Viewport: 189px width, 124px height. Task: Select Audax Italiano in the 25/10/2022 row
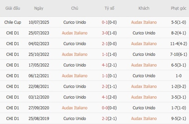[x=74, y=54]
